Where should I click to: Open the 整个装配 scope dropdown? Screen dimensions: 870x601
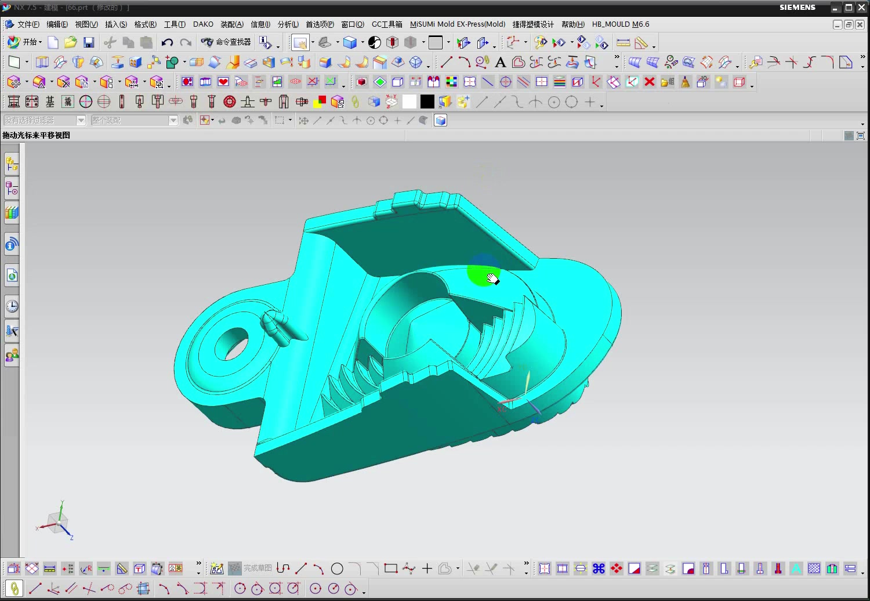tap(135, 120)
